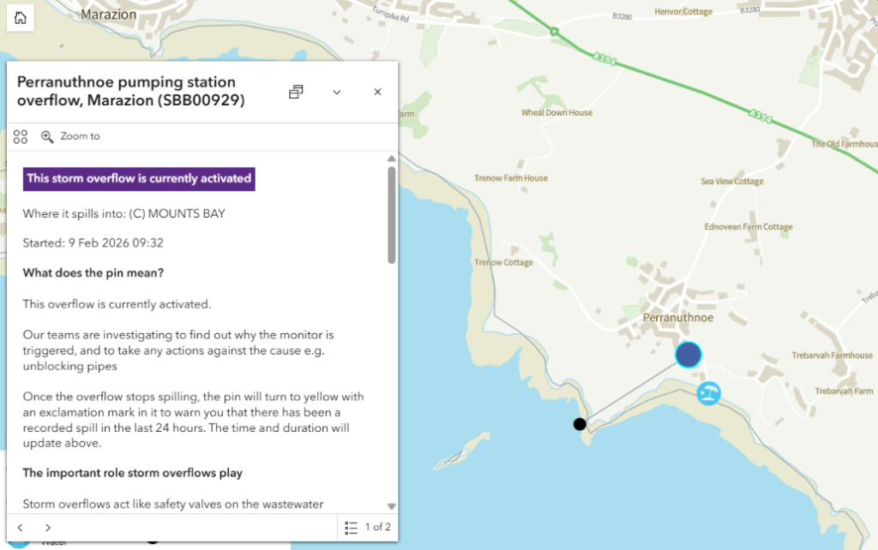The image size is (878, 550).
Task: Click the popup vertical scrollbar thumb
Action: point(392,214)
